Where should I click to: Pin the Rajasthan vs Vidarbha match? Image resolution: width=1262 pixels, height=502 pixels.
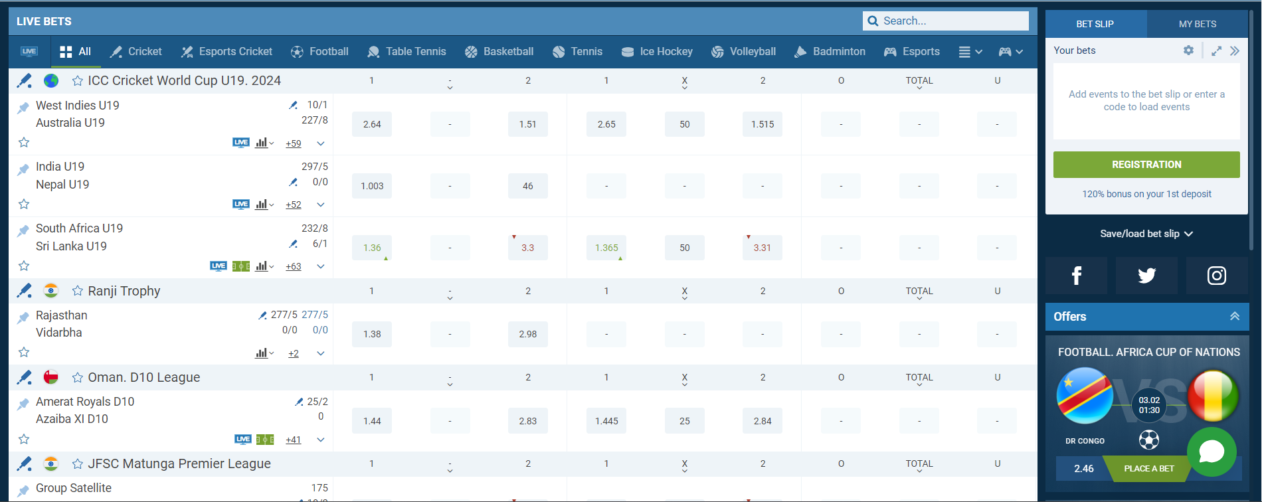coord(23,317)
